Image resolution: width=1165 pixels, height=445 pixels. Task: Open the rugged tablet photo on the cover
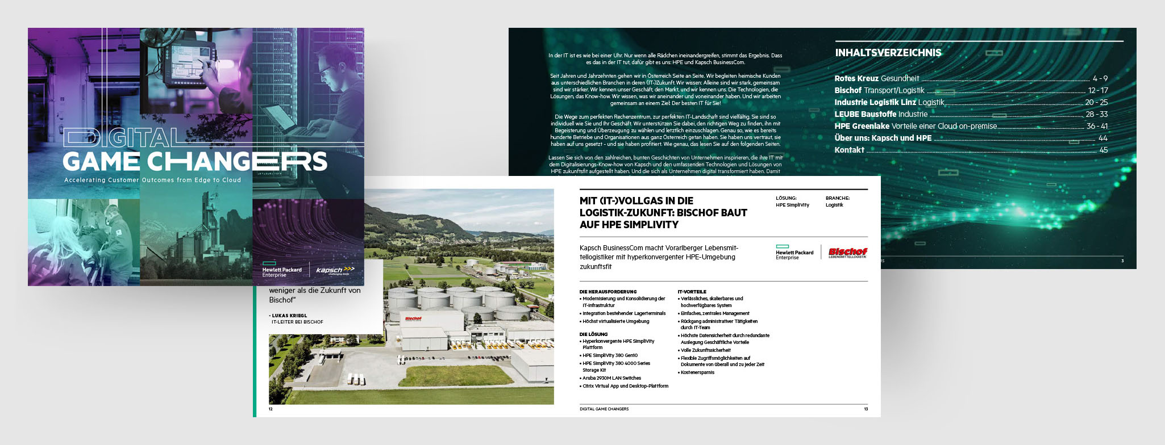click(196, 71)
